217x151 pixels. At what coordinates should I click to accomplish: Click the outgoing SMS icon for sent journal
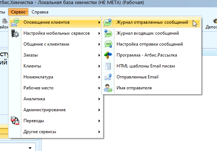[108, 22]
